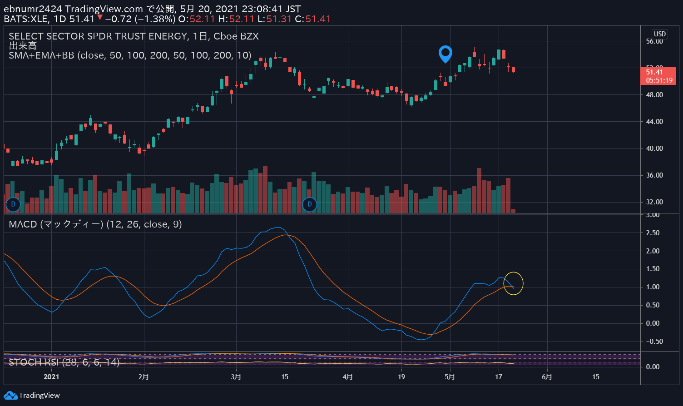This screenshot has width=683, height=406.
Task: Click the SMA+EMA+BB indicator label
Action: (130, 55)
